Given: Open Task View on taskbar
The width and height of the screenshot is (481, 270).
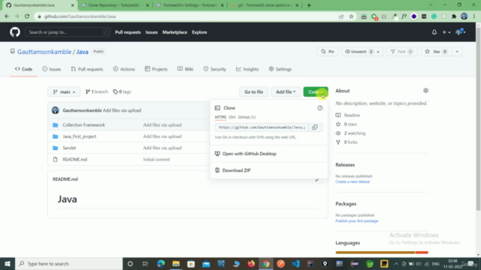Looking at the screenshot, I should click(145, 263).
